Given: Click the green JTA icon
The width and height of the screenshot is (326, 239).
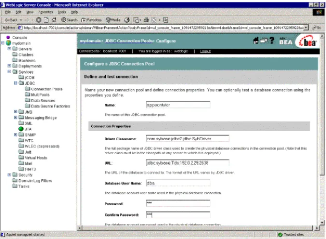Looking at the screenshot, I should 21,129.
